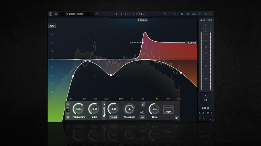Toggle the fullscreen expand icon
The image size is (261, 146).
[211, 14]
